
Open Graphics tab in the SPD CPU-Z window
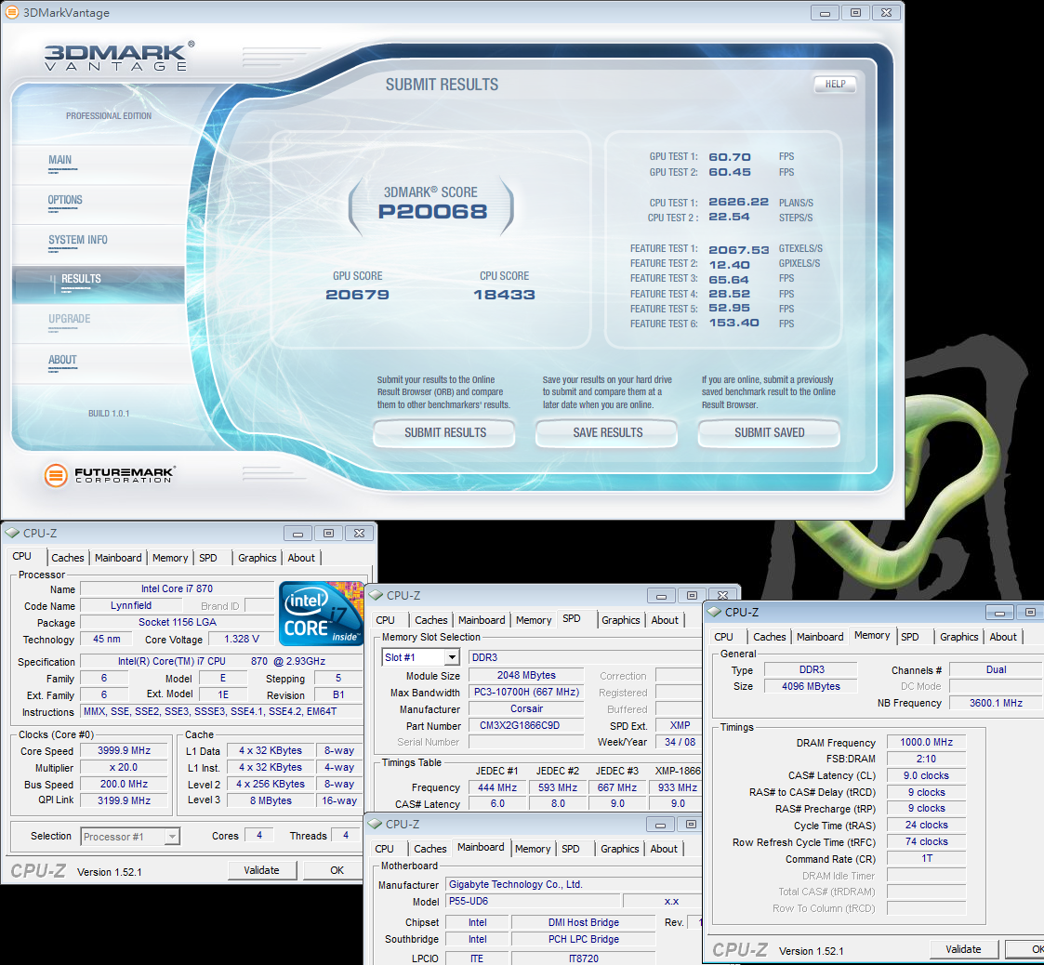620,620
